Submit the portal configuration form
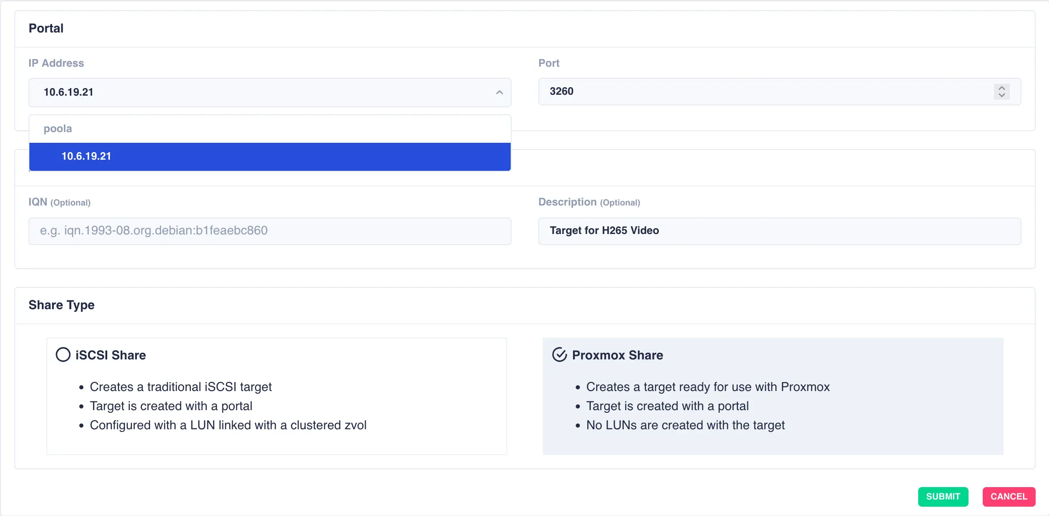 point(943,496)
